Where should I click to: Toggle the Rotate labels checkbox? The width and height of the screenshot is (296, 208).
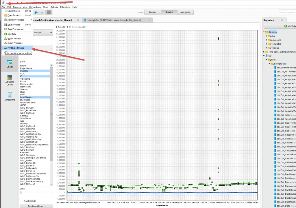[x=22, y=201]
